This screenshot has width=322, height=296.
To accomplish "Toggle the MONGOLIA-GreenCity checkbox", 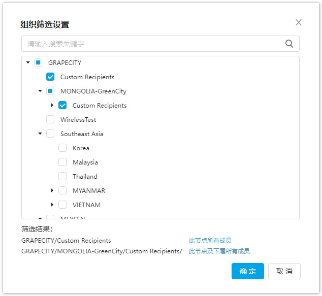I will click(50, 91).
